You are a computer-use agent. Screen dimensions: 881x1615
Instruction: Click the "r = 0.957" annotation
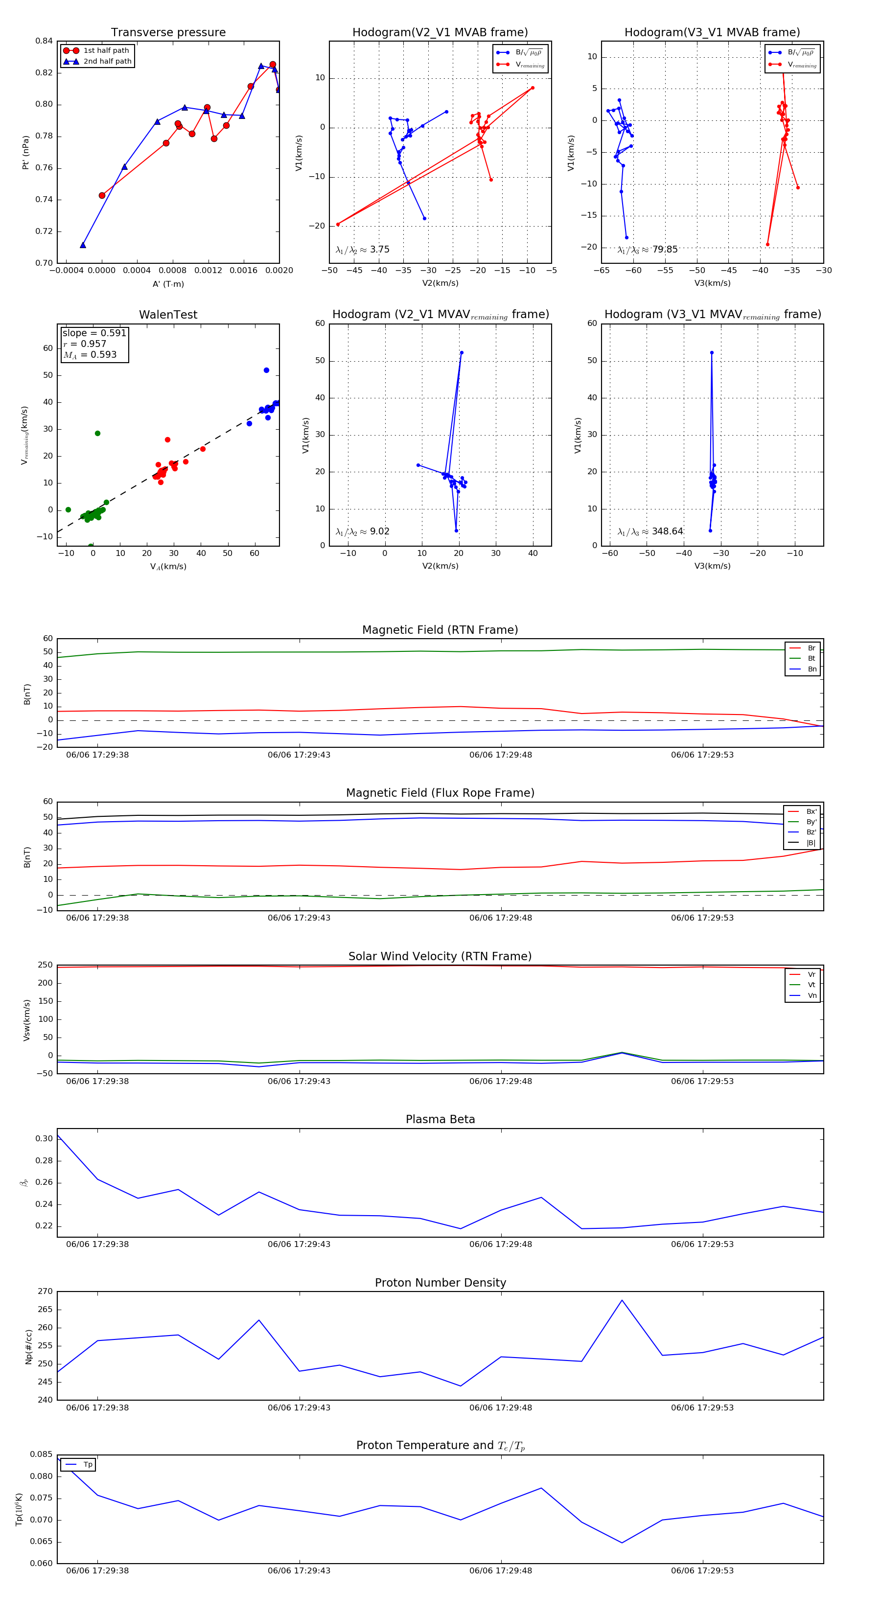[x=85, y=344]
